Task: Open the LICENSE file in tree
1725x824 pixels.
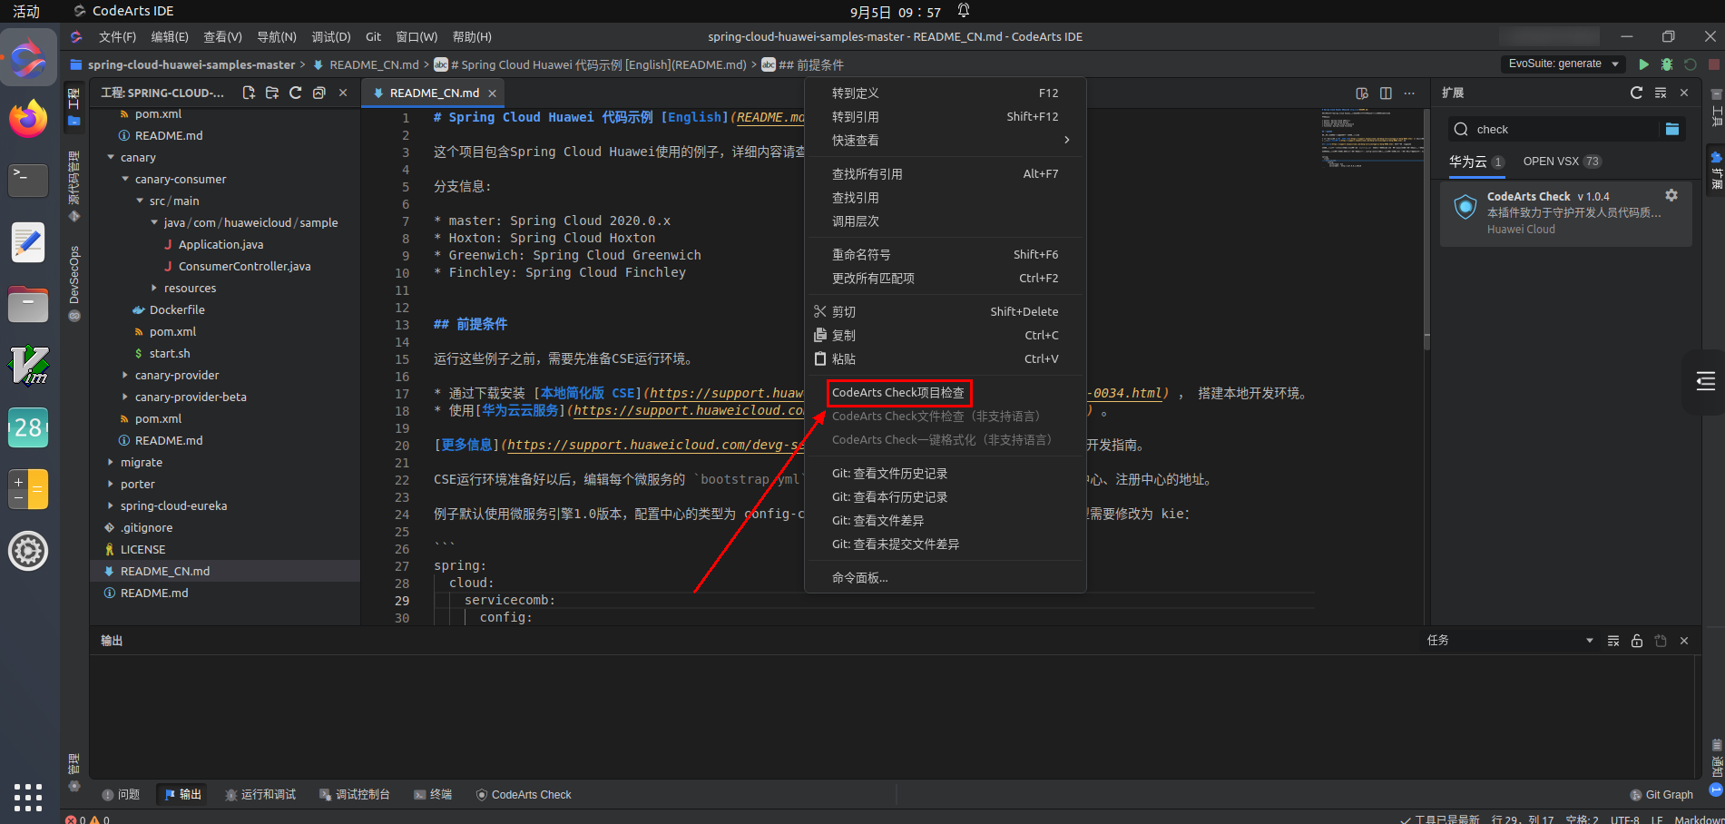Action: 142,549
